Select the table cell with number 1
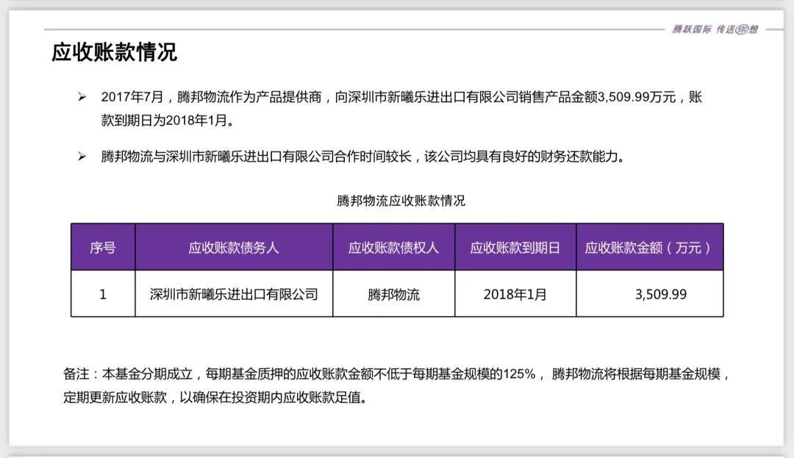Screen dimensions: 794x458 (x=103, y=293)
